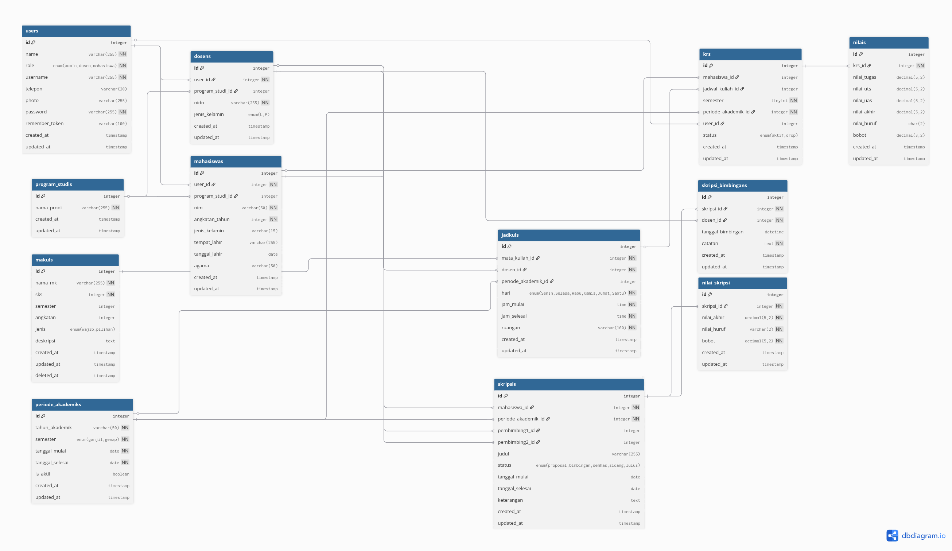This screenshot has height=551, width=952.
Task: Select the skripsis table header
Action: click(x=569, y=384)
